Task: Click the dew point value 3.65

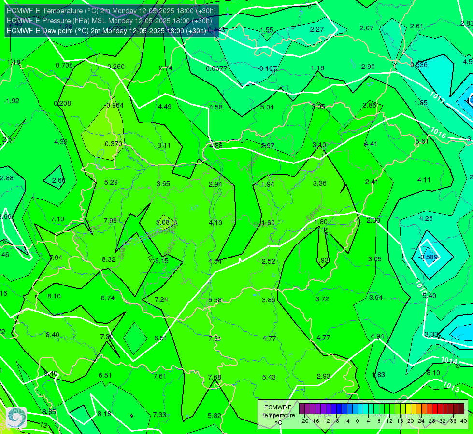Action: tap(163, 184)
